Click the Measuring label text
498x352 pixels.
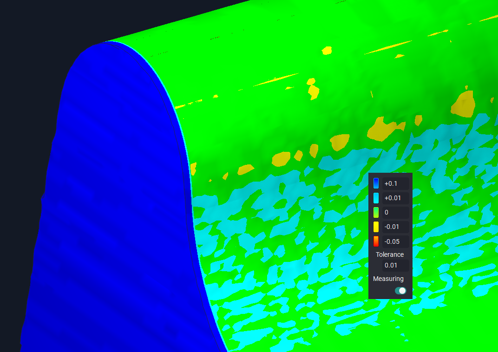pos(388,279)
